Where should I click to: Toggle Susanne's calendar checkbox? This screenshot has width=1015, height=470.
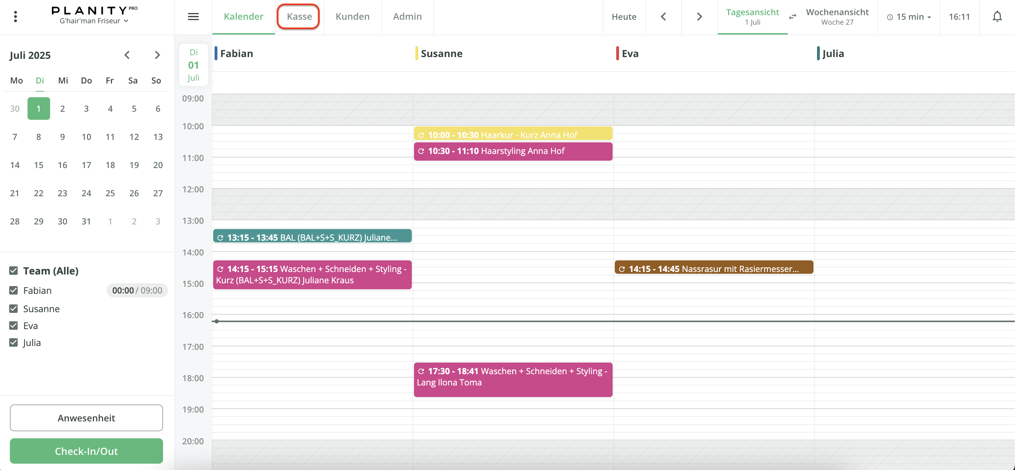(x=13, y=309)
